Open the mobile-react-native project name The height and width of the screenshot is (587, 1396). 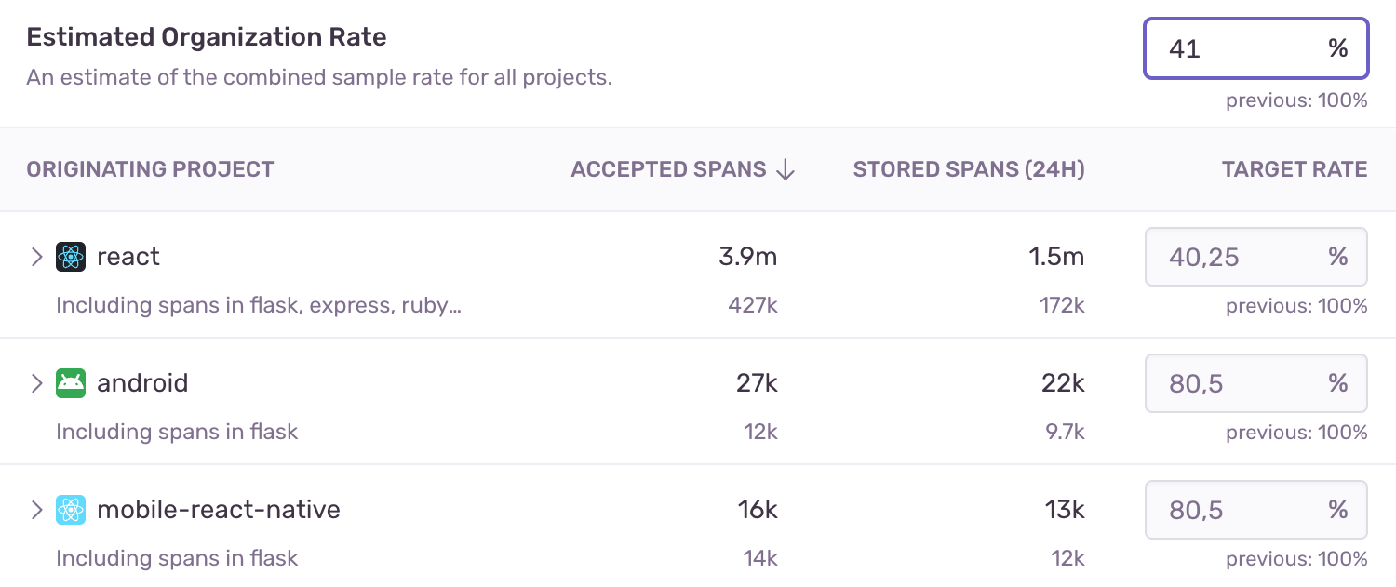pyautogui.click(x=219, y=510)
